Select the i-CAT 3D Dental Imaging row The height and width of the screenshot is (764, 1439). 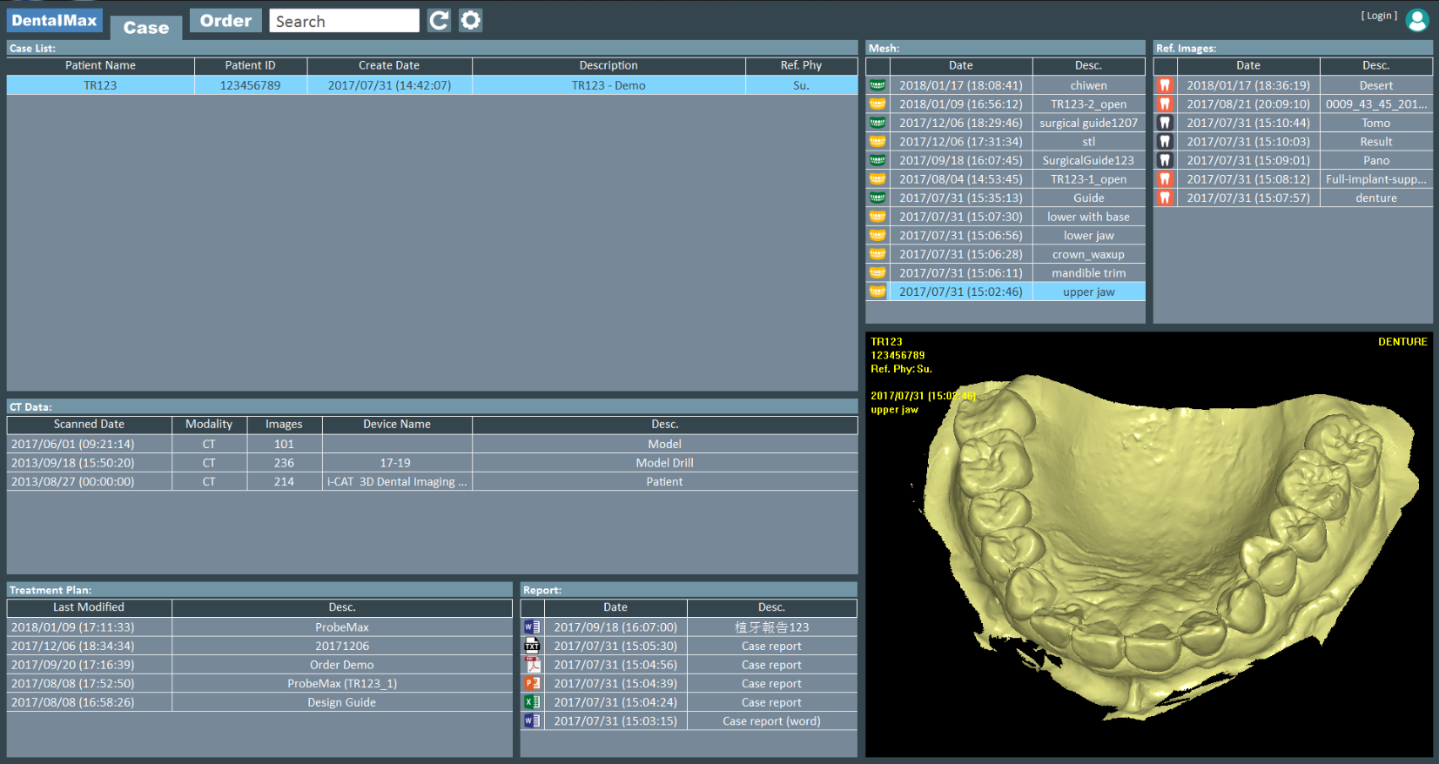(x=433, y=481)
